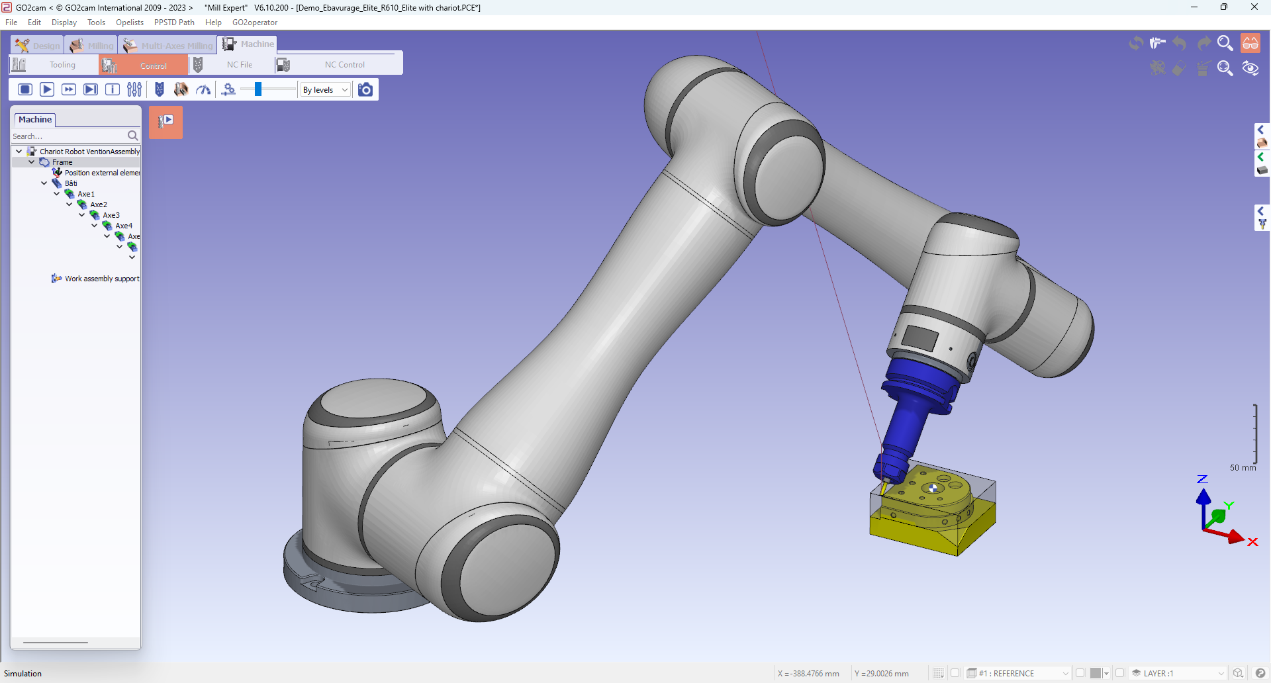Click the stock material removal icon
The image size is (1271, 683).
click(x=181, y=89)
